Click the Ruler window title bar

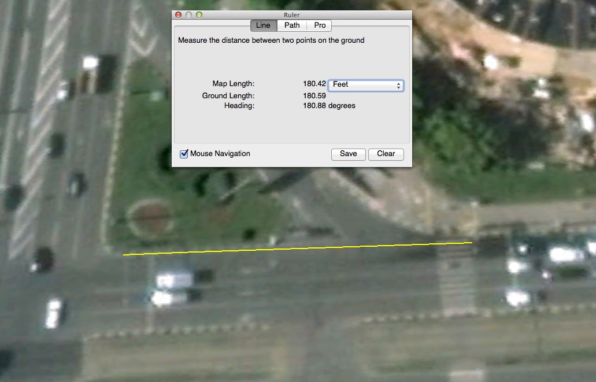point(292,15)
